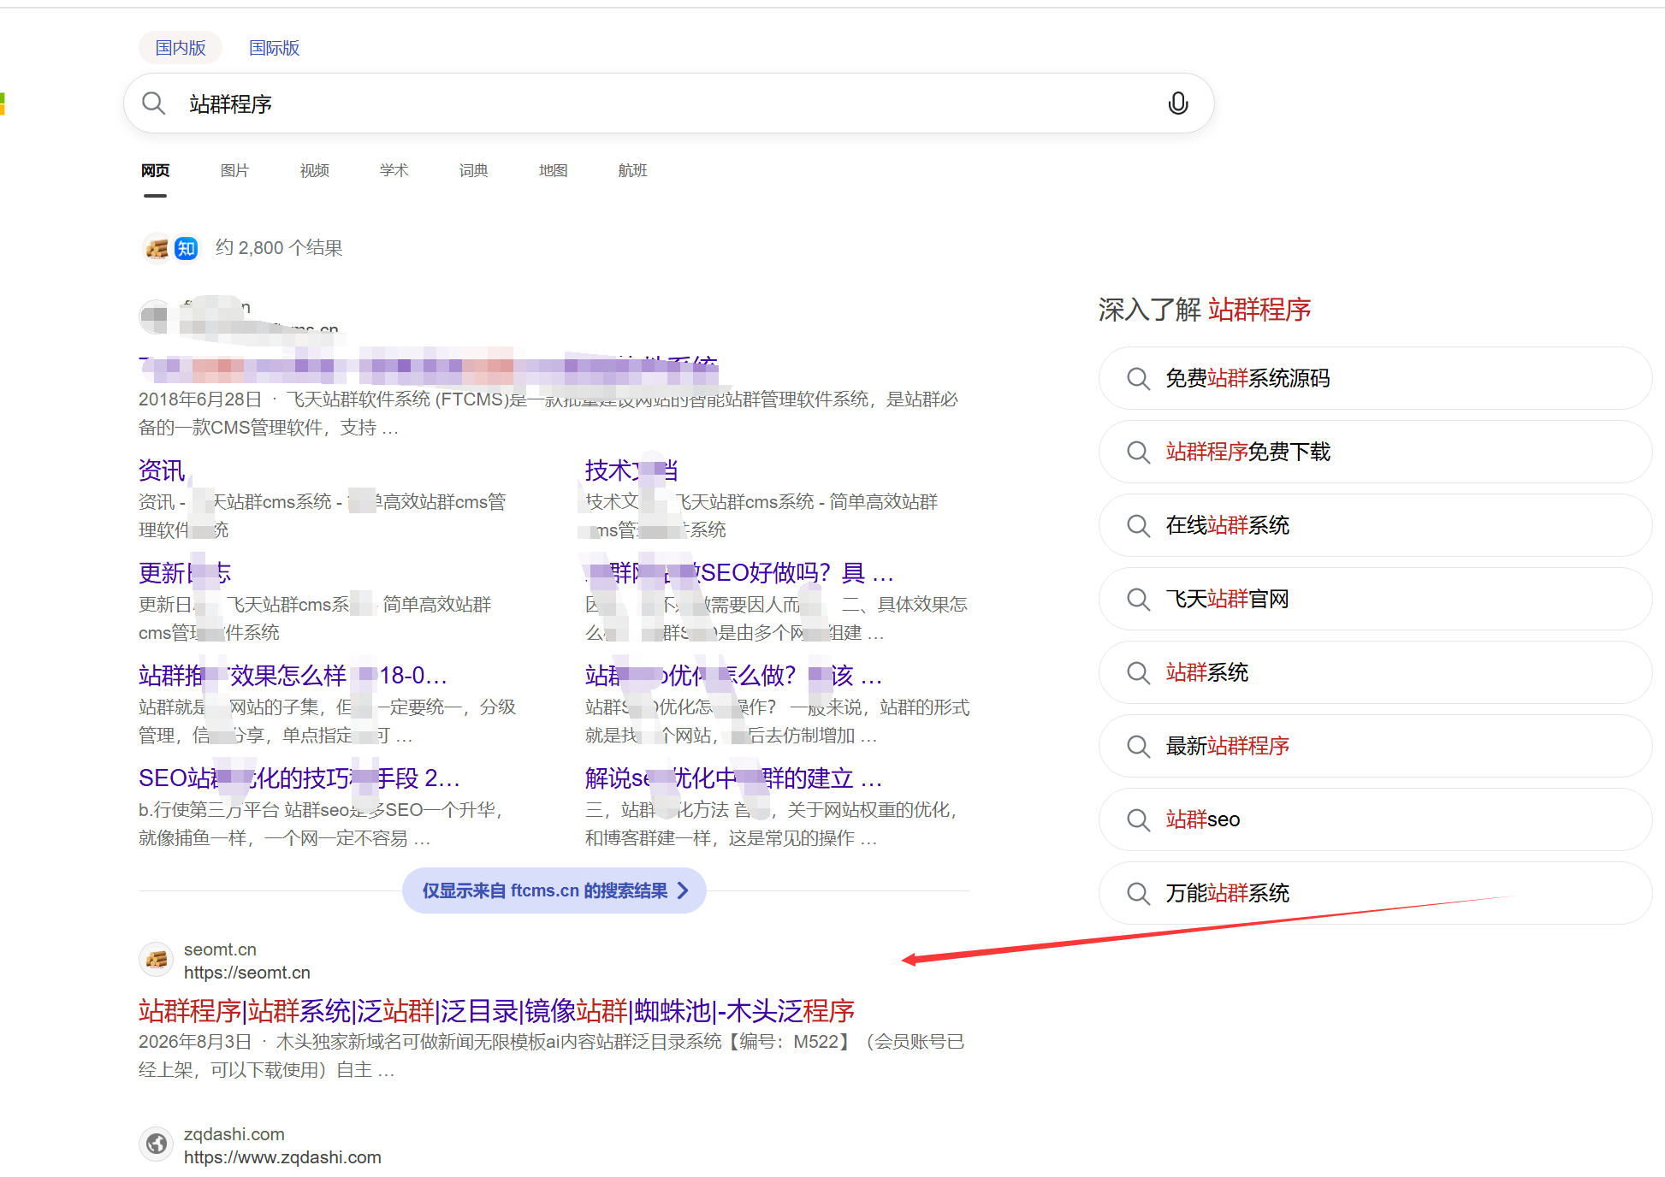
Task: Open 解说seo优化中站群的建立 sublink
Action: pyautogui.click(x=733, y=778)
